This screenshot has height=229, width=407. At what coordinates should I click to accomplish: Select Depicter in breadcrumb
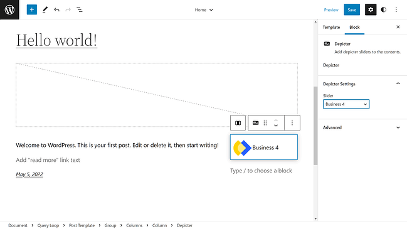tap(184, 225)
